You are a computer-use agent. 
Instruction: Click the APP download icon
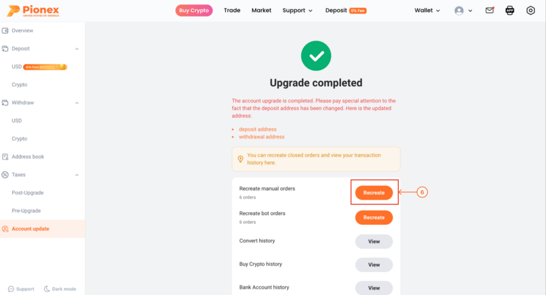(x=510, y=11)
